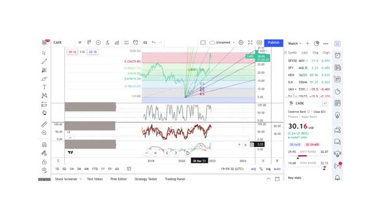
Task: Open watchlist advanced view pie icon
Action: coord(316,43)
